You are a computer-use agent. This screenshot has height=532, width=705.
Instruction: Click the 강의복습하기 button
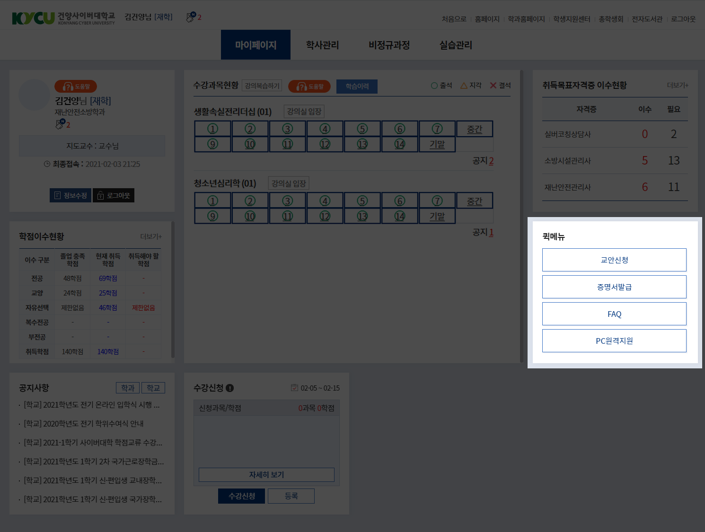[262, 86]
